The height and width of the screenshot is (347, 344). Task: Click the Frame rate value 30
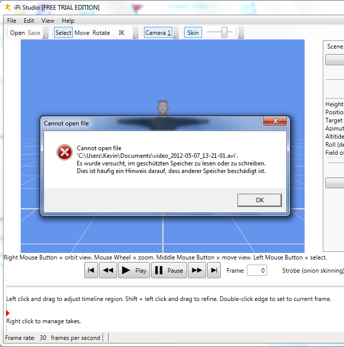(x=43, y=338)
